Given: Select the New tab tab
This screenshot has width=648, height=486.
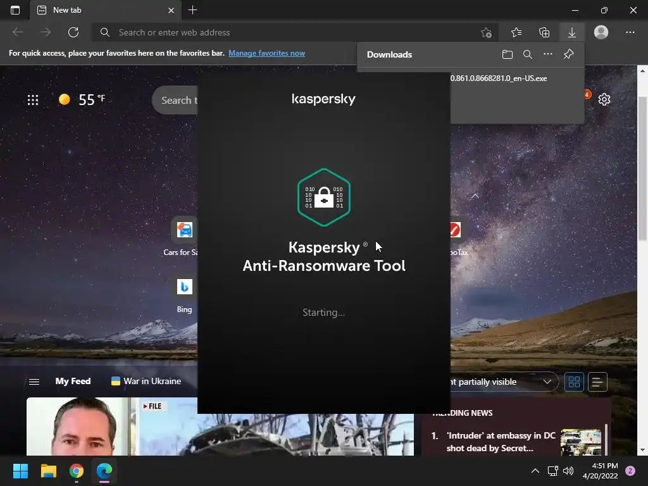Looking at the screenshot, I should coord(106,10).
